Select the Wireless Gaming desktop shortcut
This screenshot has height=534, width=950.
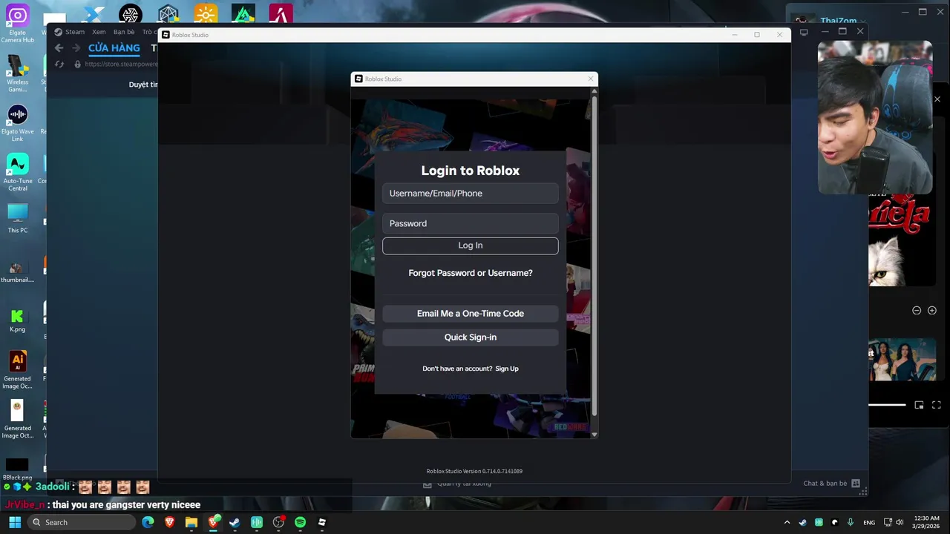tap(17, 74)
